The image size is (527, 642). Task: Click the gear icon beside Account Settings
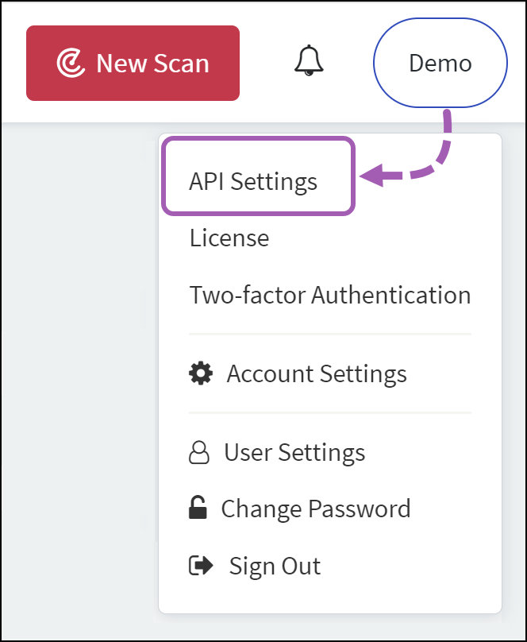[x=201, y=373]
